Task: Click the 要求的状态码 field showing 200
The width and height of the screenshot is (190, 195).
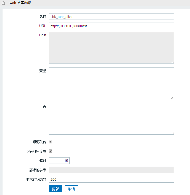Action: (111, 179)
